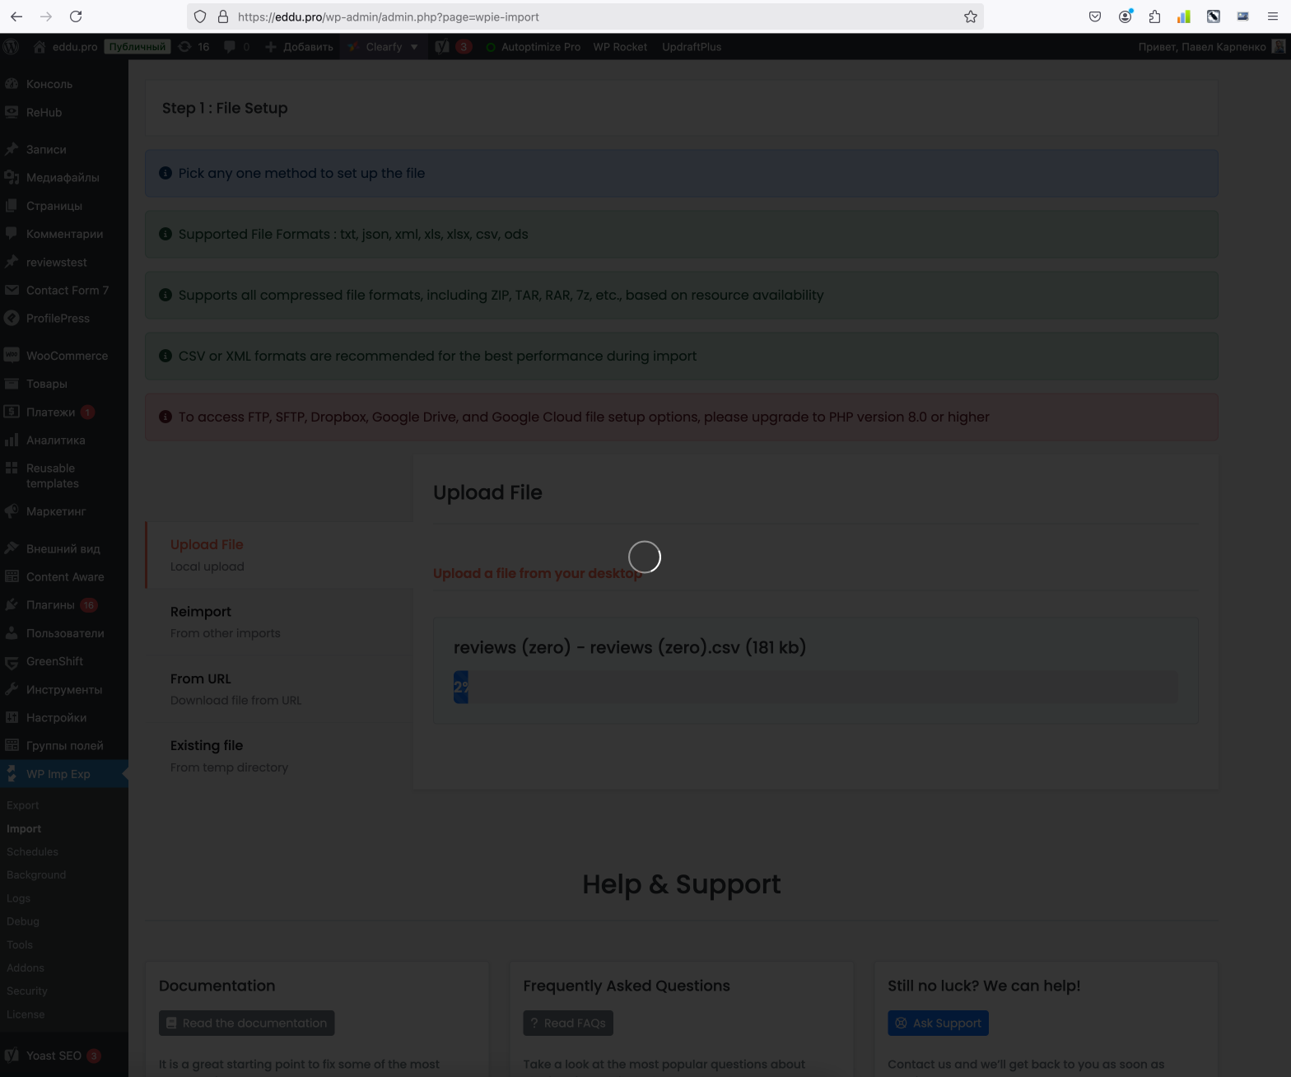Open the Добавить new content menu
The width and height of the screenshot is (1291, 1077).
300,47
